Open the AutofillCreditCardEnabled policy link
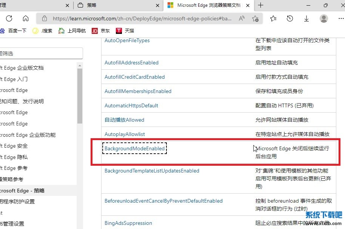The height and width of the screenshot is (229, 345). pyautogui.click(x=134, y=77)
